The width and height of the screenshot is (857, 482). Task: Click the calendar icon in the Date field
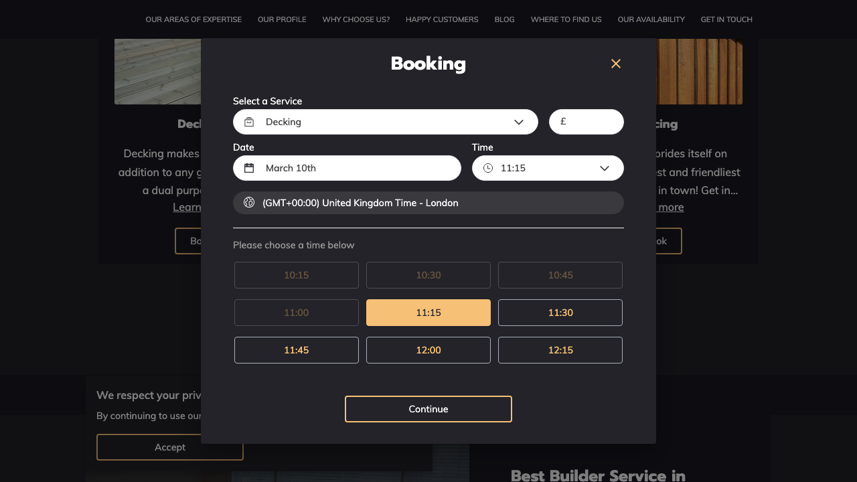point(249,168)
